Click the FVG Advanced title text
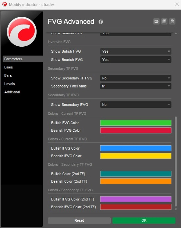The width and height of the screenshot is (181, 228). (x=71, y=21)
